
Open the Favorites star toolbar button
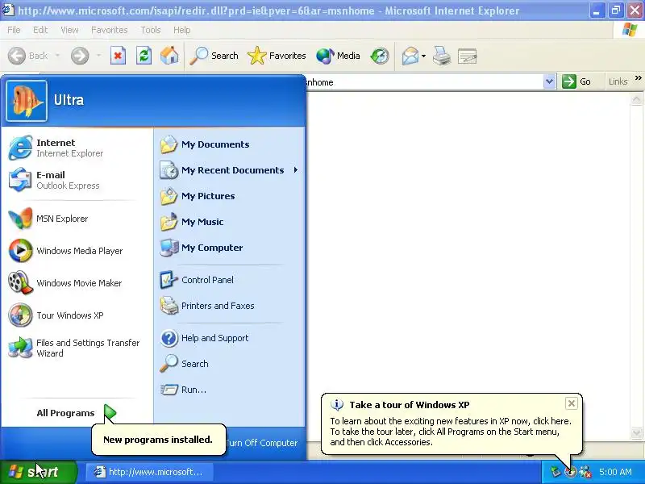tap(277, 56)
